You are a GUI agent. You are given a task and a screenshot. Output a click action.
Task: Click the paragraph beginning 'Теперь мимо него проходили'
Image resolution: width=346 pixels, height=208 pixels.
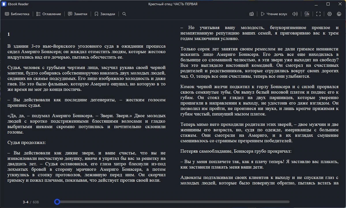259,133
